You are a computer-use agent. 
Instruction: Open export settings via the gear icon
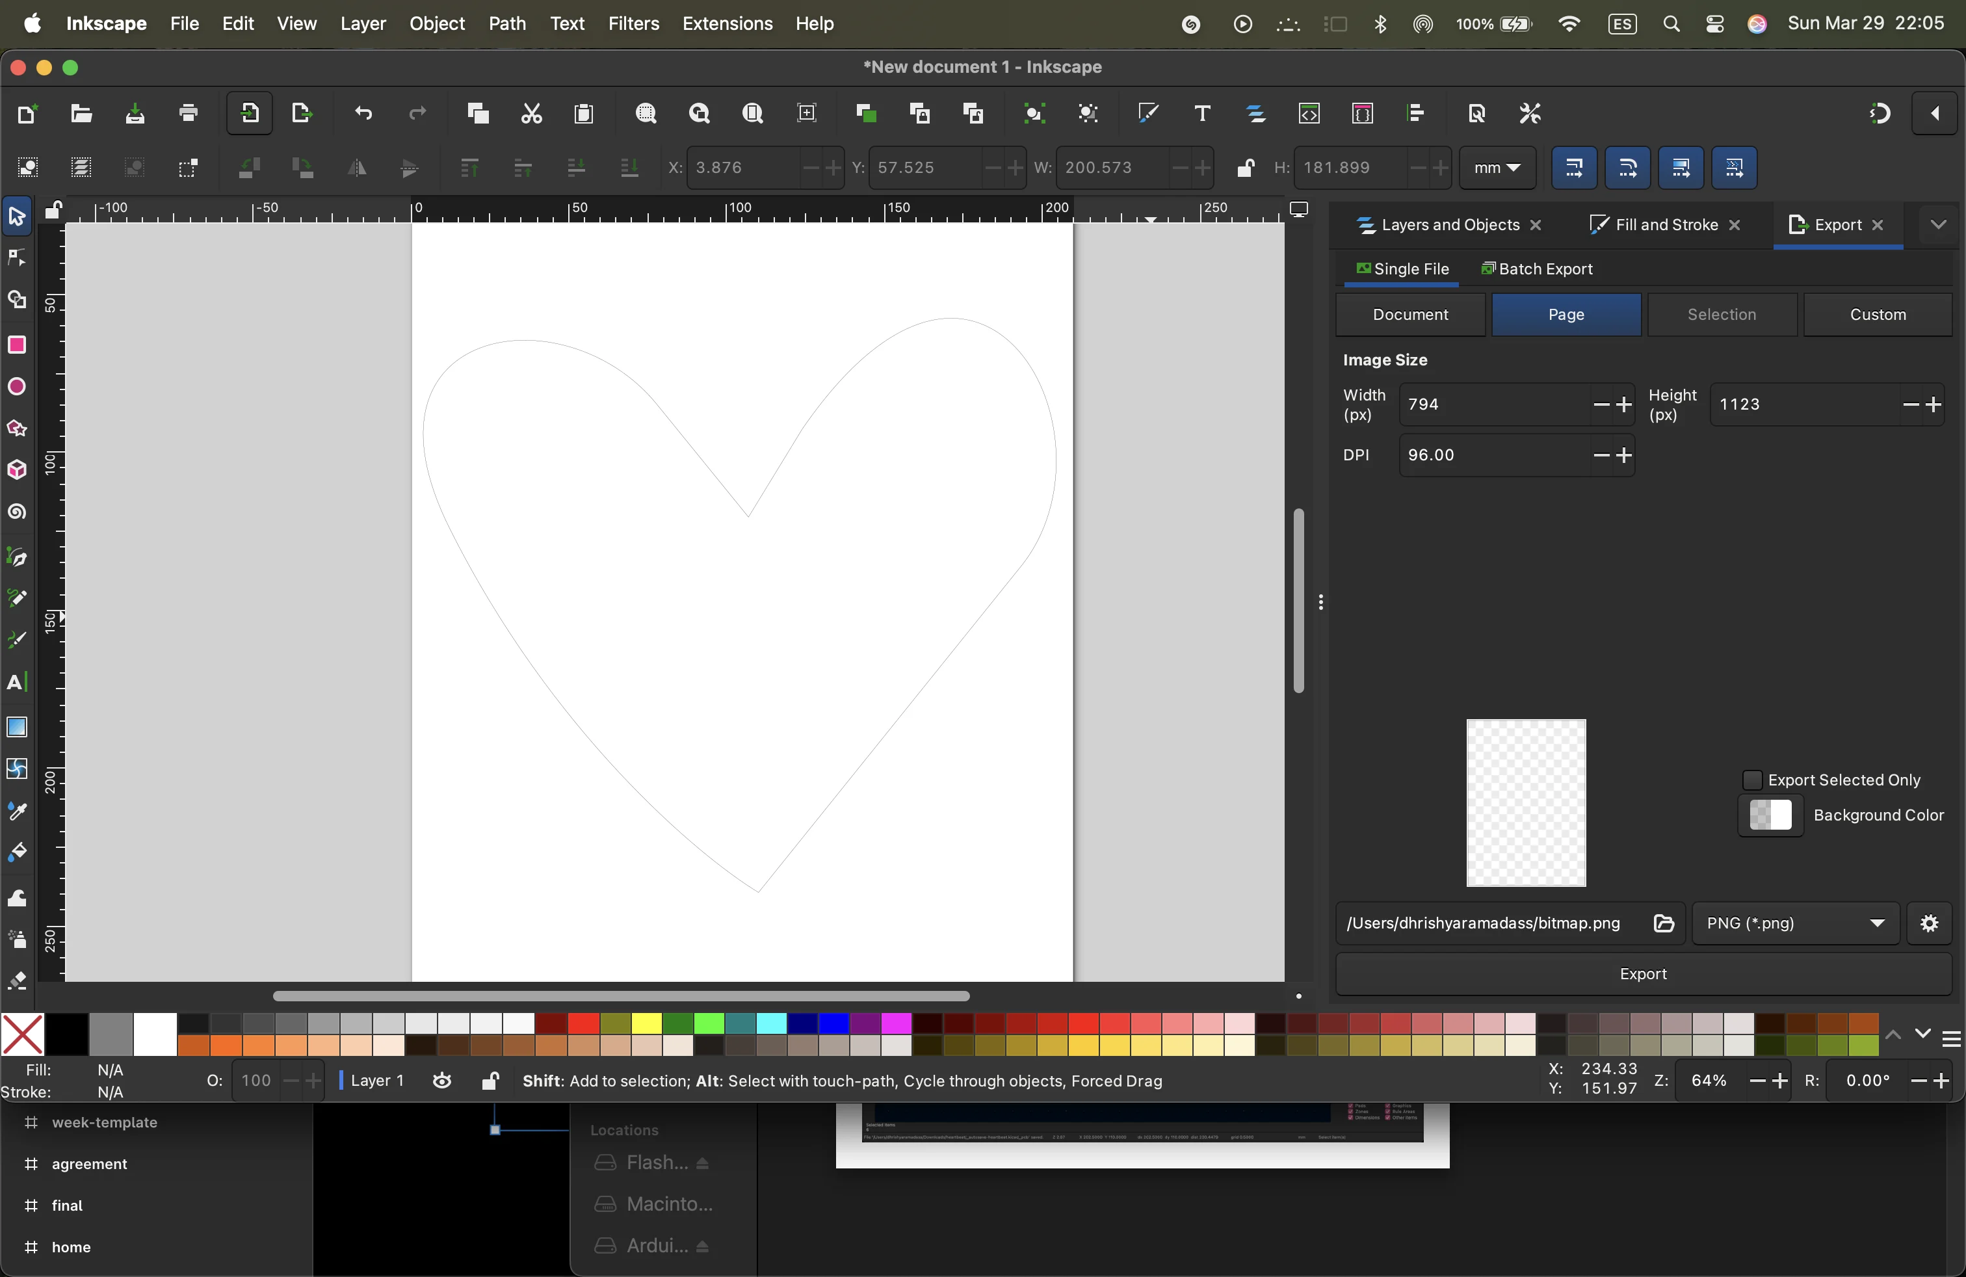click(1929, 923)
